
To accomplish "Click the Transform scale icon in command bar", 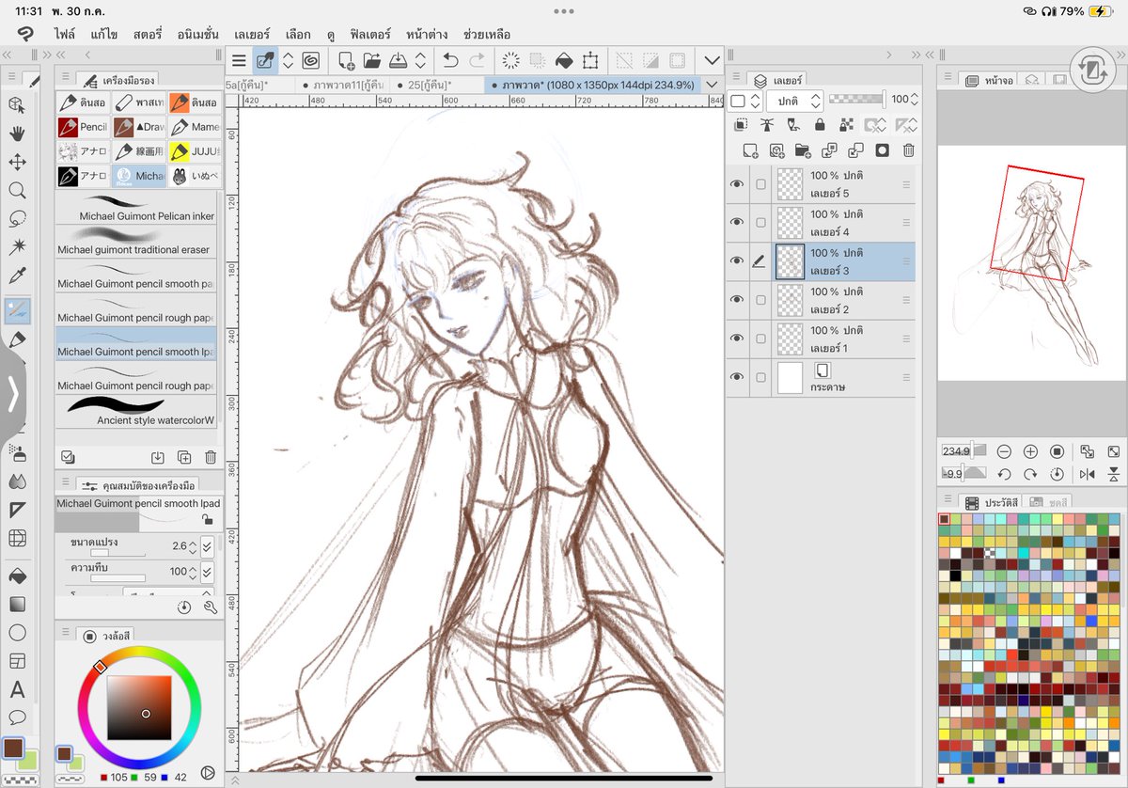I will click(590, 61).
